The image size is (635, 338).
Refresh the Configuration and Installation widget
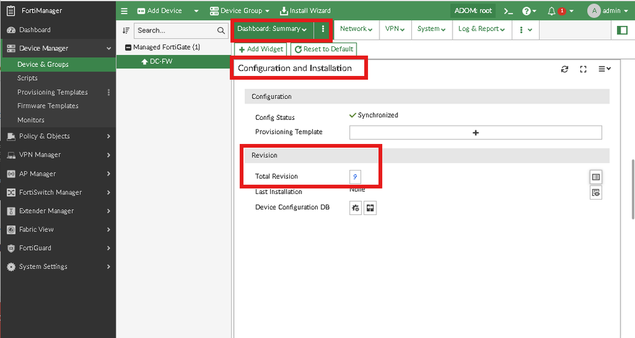564,69
